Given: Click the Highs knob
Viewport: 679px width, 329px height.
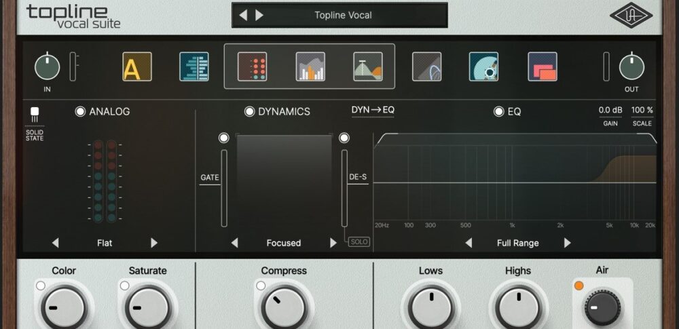Looking at the screenshot, I should pyautogui.click(x=519, y=308).
